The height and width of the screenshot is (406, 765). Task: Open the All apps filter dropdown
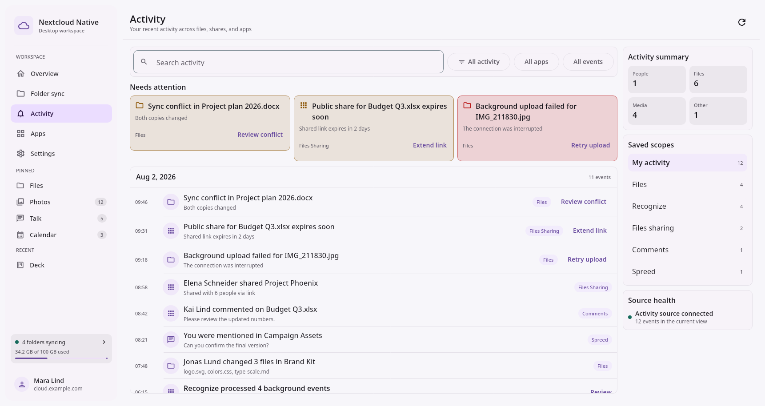(536, 62)
